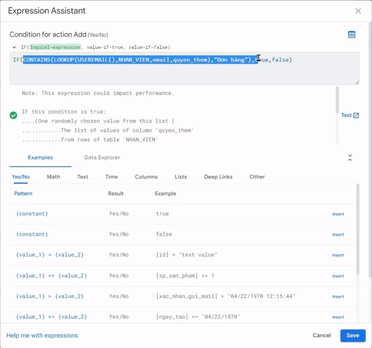The width and height of the screenshot is (372, 348).
Task: Click the green valid expression checkmark
Action: pos(13,115)
